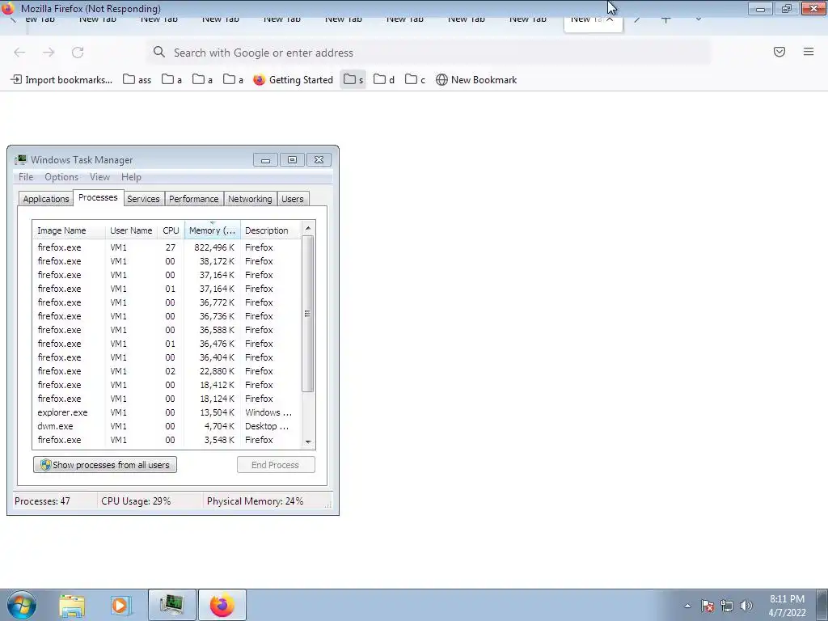Open the Firefox hamburger application menu

tap(809, 52)
